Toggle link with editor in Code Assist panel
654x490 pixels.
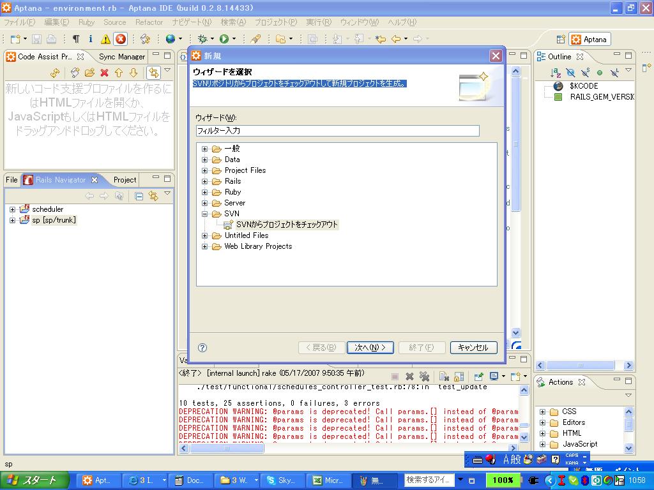(x=153, y=73)
